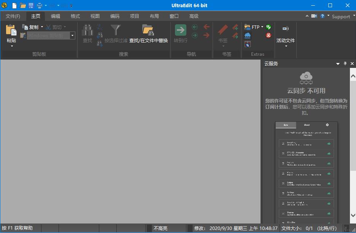Open the FTP dropdown arrow

262,27
